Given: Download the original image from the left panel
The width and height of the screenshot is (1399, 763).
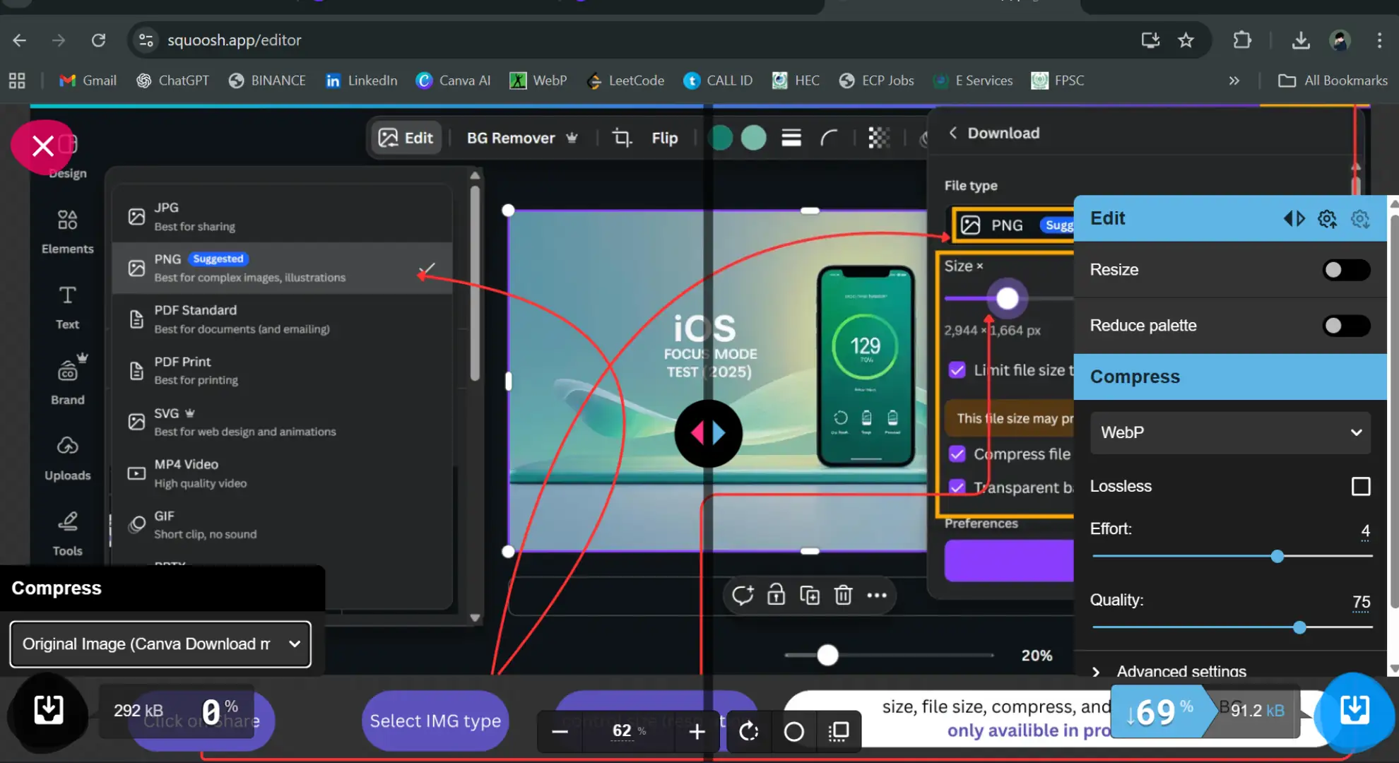Looking at the screenshot, I should 48,709.
